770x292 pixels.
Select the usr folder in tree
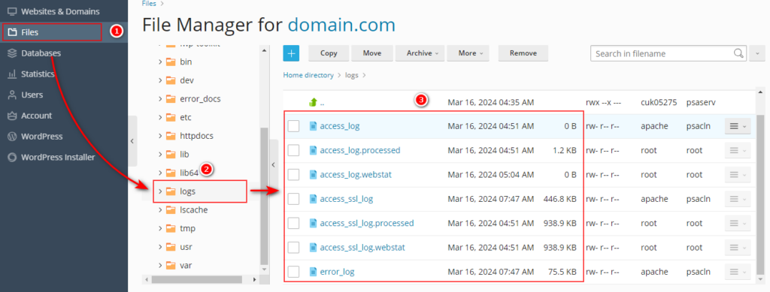coord(186,247)
